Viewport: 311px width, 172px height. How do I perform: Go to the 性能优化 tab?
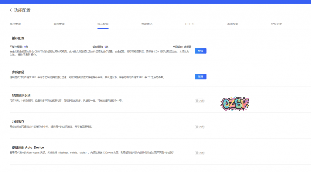(x=147, y=24)
